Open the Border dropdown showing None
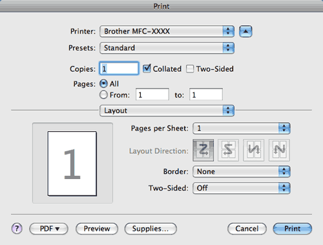The height and width of the screenshot is (245, 323). click(x=242, y=171)
